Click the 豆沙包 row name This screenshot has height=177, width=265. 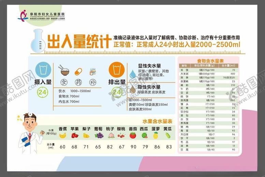click(x=185, y=112)
